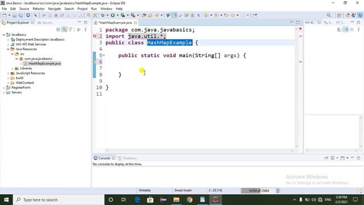Click the editor vertical scrollbar

(297, 88)
